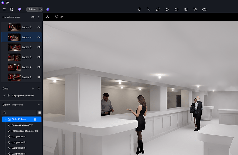Open Escena 9 scene
Screen dimensions: 238x155
point(21,77)
